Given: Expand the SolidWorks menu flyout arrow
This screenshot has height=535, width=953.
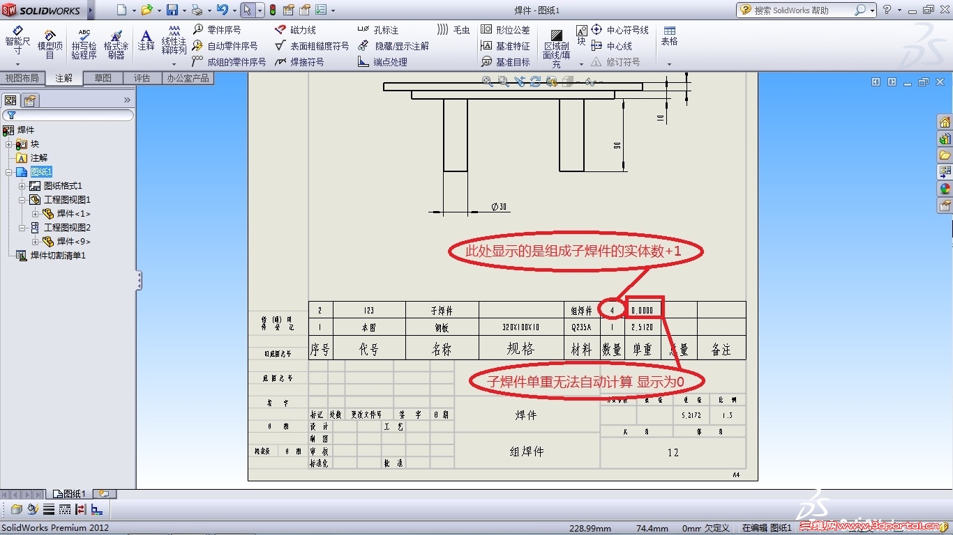Looking at the screenshot, I should [91, 10].
